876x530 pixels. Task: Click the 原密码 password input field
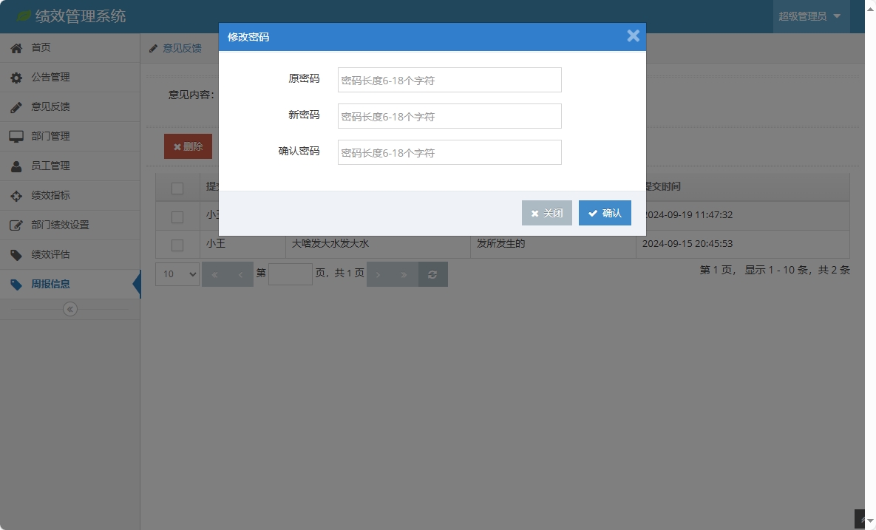pos(449,80)
